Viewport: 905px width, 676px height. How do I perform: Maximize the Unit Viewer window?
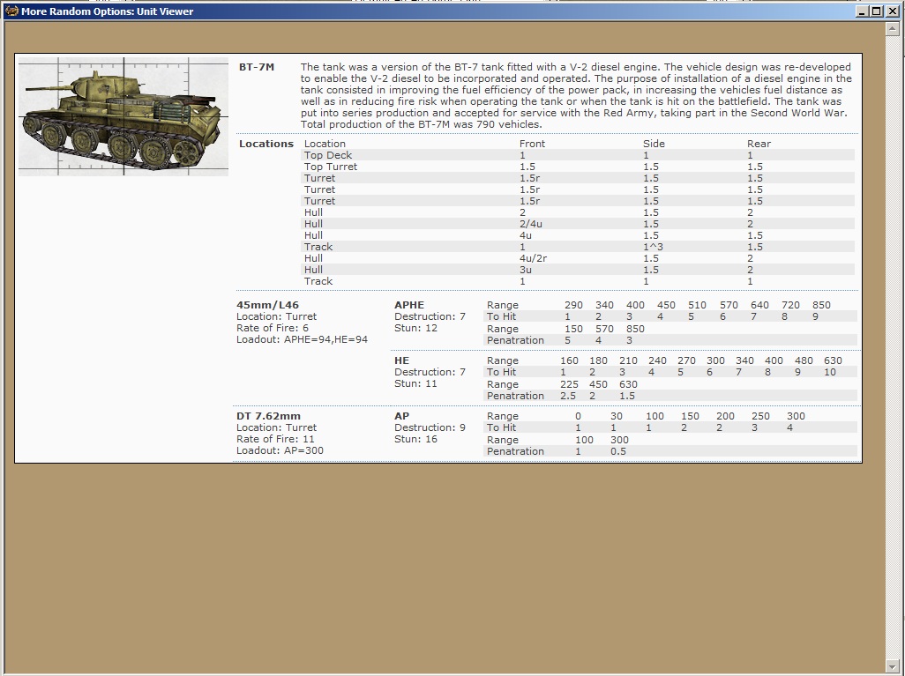click(876, 11)
